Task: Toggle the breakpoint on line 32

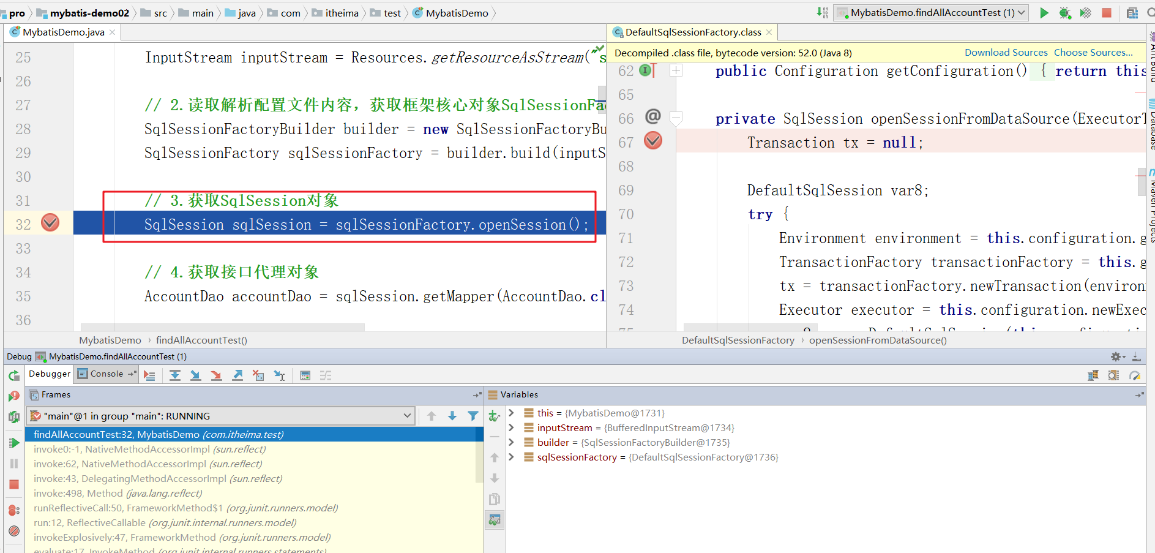Action: coord(50,222)
